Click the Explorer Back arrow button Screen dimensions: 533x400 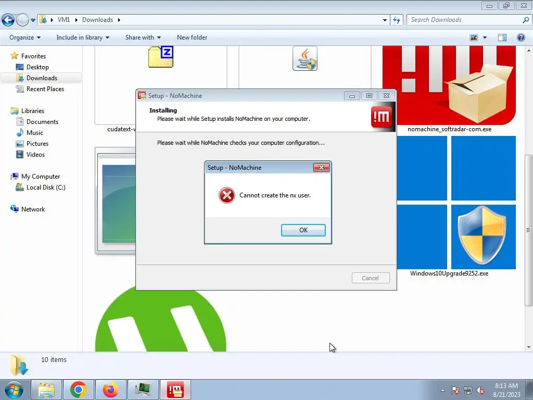pyautogui.click(x=8, y=20)
